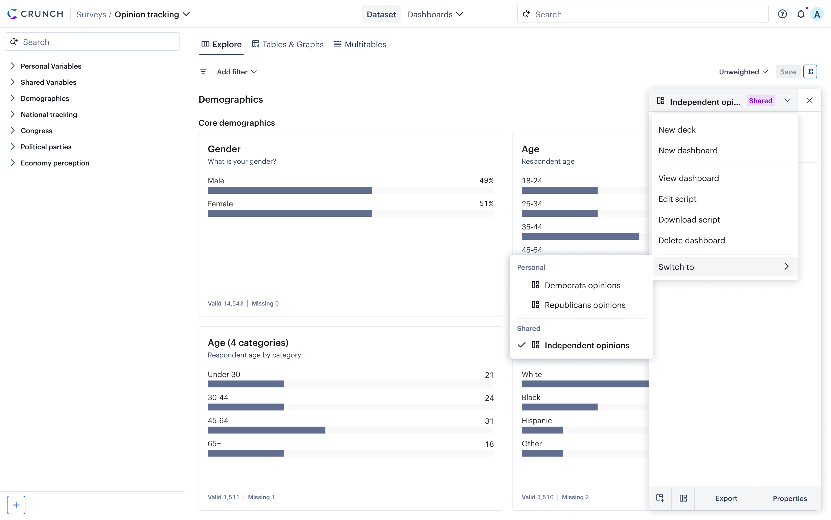Click the deck panel toggle icon beside Save
831x520 pixels.
pyautogui.click(x=810, y=71)
